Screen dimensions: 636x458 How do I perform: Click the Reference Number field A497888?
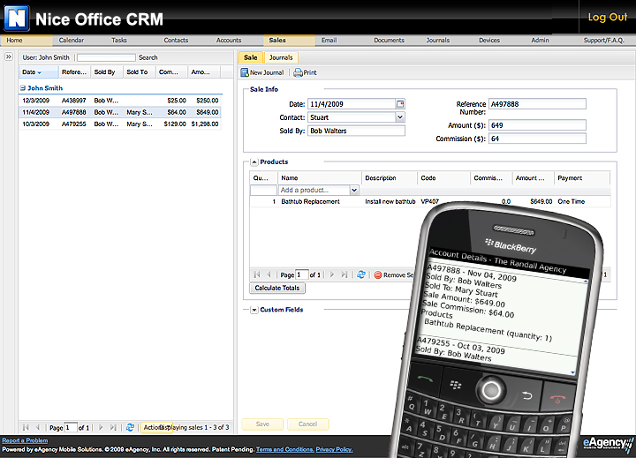click(x=537, y=104)
